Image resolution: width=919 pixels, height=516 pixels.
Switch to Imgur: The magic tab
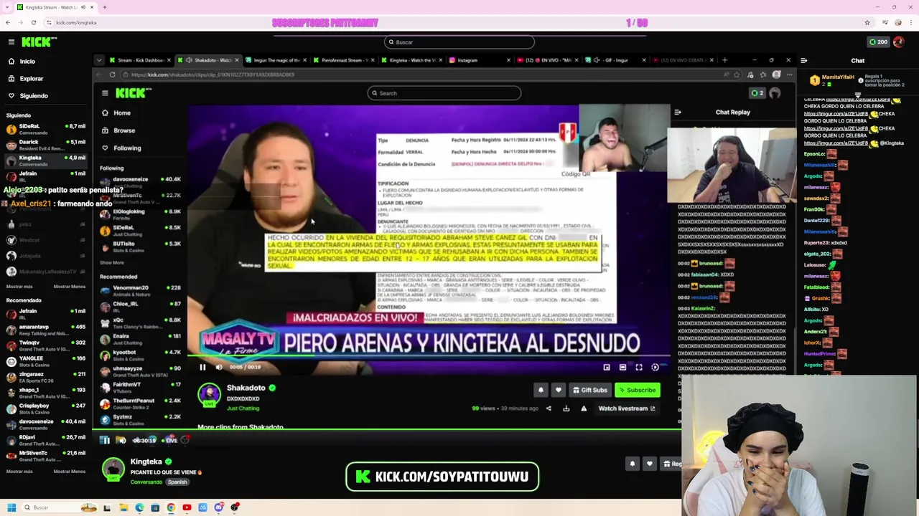tap(276, 60)
